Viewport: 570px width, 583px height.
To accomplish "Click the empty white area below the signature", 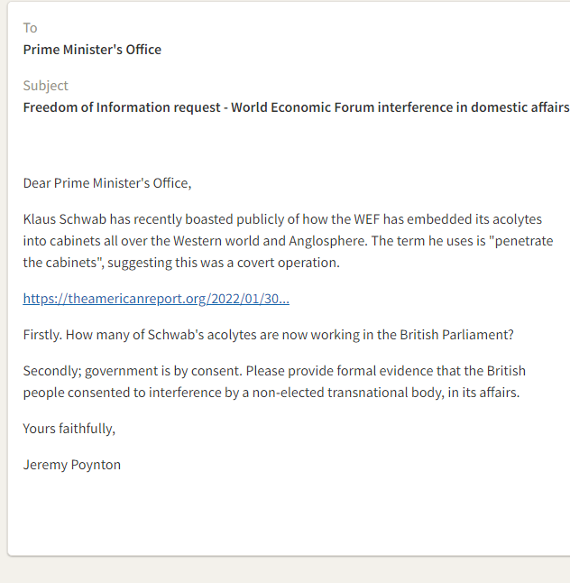I will point(271,514).
